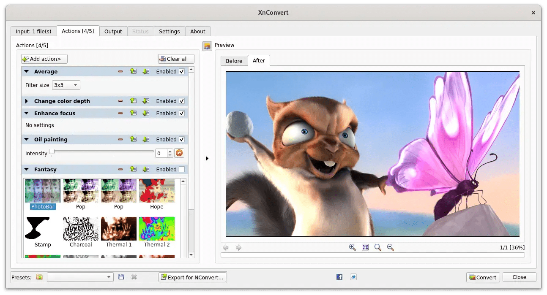Image resolution: width=547 pixels, height=295 pixels.
Task: Reset Oil painting intensity to default
Action: (179, 153)
